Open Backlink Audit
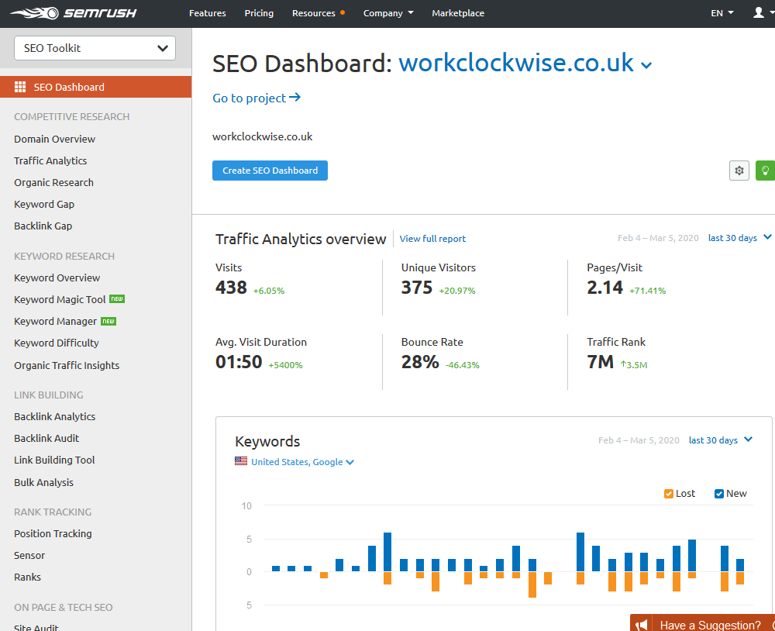This screenshot has height=631, width=775. 46,438
